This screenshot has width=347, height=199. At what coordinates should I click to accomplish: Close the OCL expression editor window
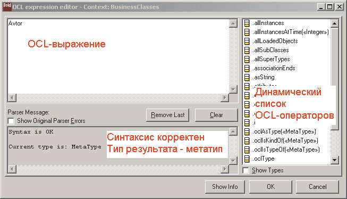[x=339, y=7]
